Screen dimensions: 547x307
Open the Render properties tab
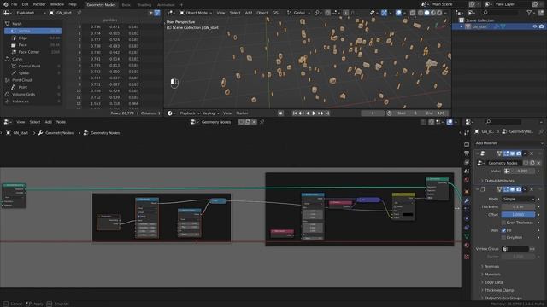(x=467, y=144)
